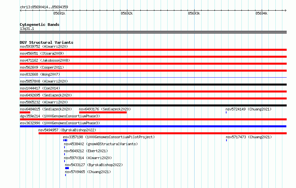Click the red bar of nsv5939752
Viewport: 296px width, 188px height.
coord(153,50)
